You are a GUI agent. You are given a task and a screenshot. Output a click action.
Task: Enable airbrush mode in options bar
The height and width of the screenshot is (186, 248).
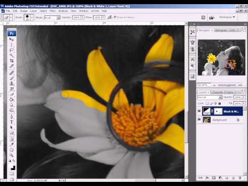[110, 18]
